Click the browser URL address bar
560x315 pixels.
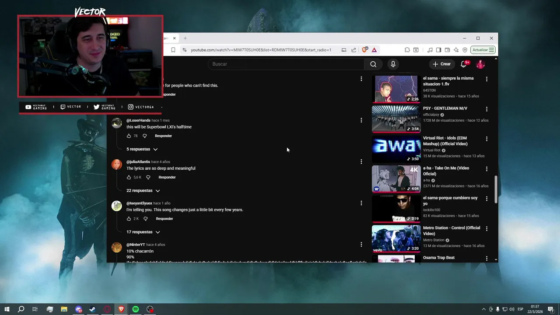coord(261,50)
